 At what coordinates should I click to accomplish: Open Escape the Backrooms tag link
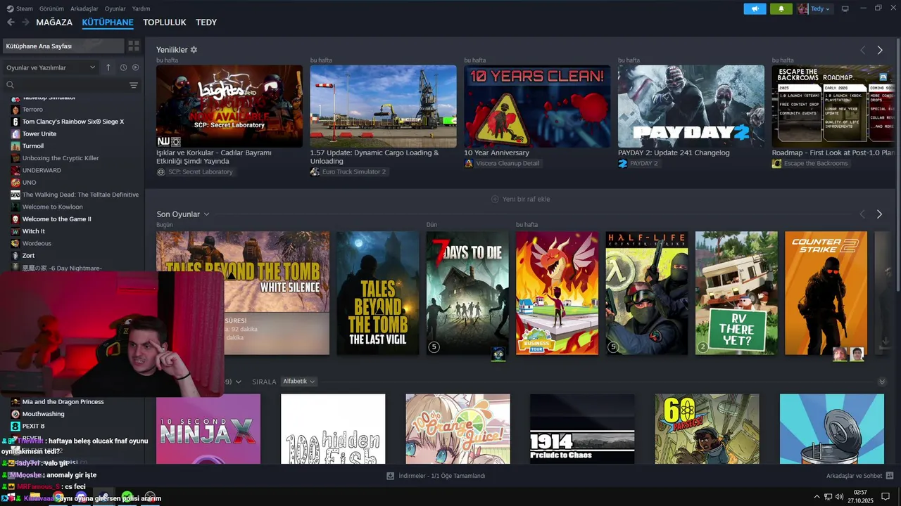[x=810, y=163]
